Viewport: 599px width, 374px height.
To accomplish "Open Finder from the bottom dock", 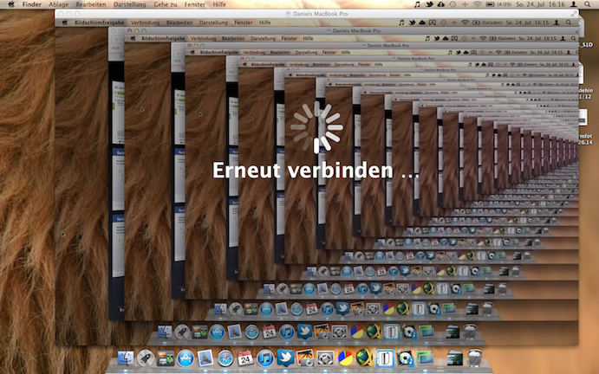I will [x=126, y=358].
